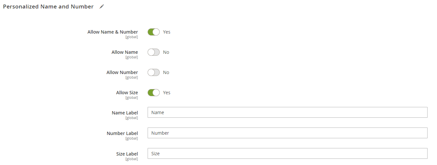Image resolution: width=437 pixels, height=165 pixels.
Task: Select the Size Label text input
Action: (287, 154)
